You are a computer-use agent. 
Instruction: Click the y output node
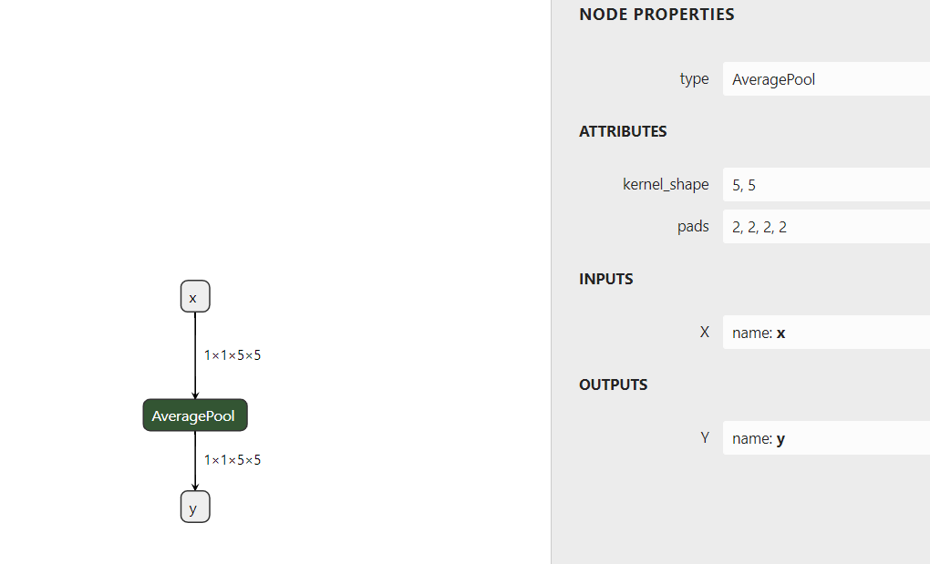(194, 507)
